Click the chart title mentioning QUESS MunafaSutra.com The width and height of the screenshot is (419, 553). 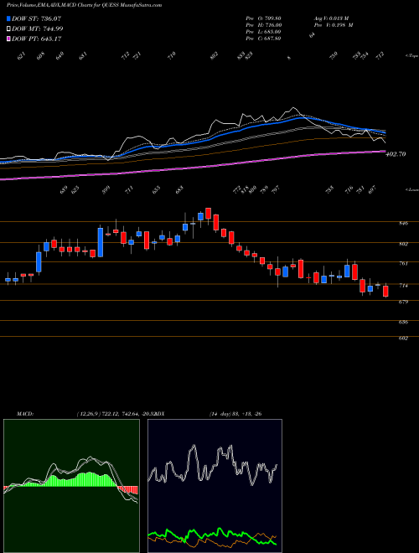(x=85, y=5)
